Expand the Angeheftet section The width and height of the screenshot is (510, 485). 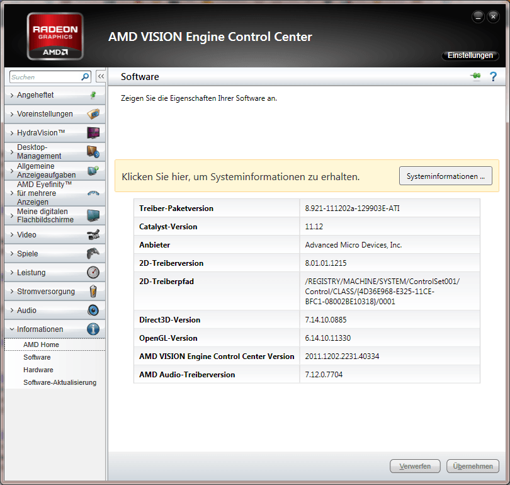coord(12,95)
